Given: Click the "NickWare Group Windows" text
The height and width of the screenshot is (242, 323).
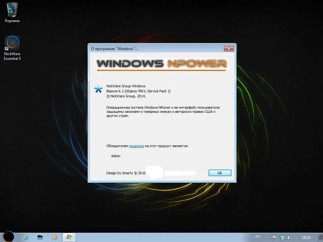Looking at the screenshot, I should click(x=126, y=86).
